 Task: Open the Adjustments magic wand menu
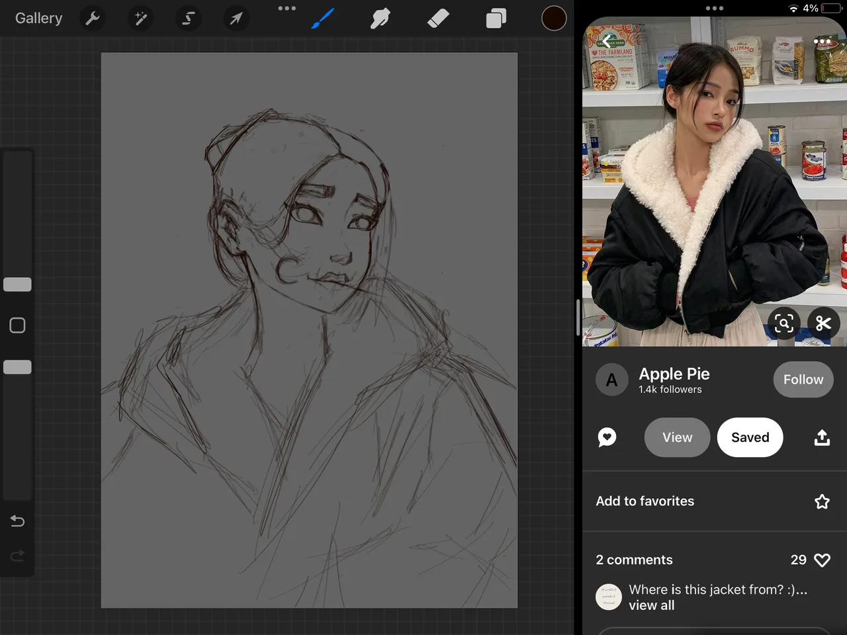(140, 19)
